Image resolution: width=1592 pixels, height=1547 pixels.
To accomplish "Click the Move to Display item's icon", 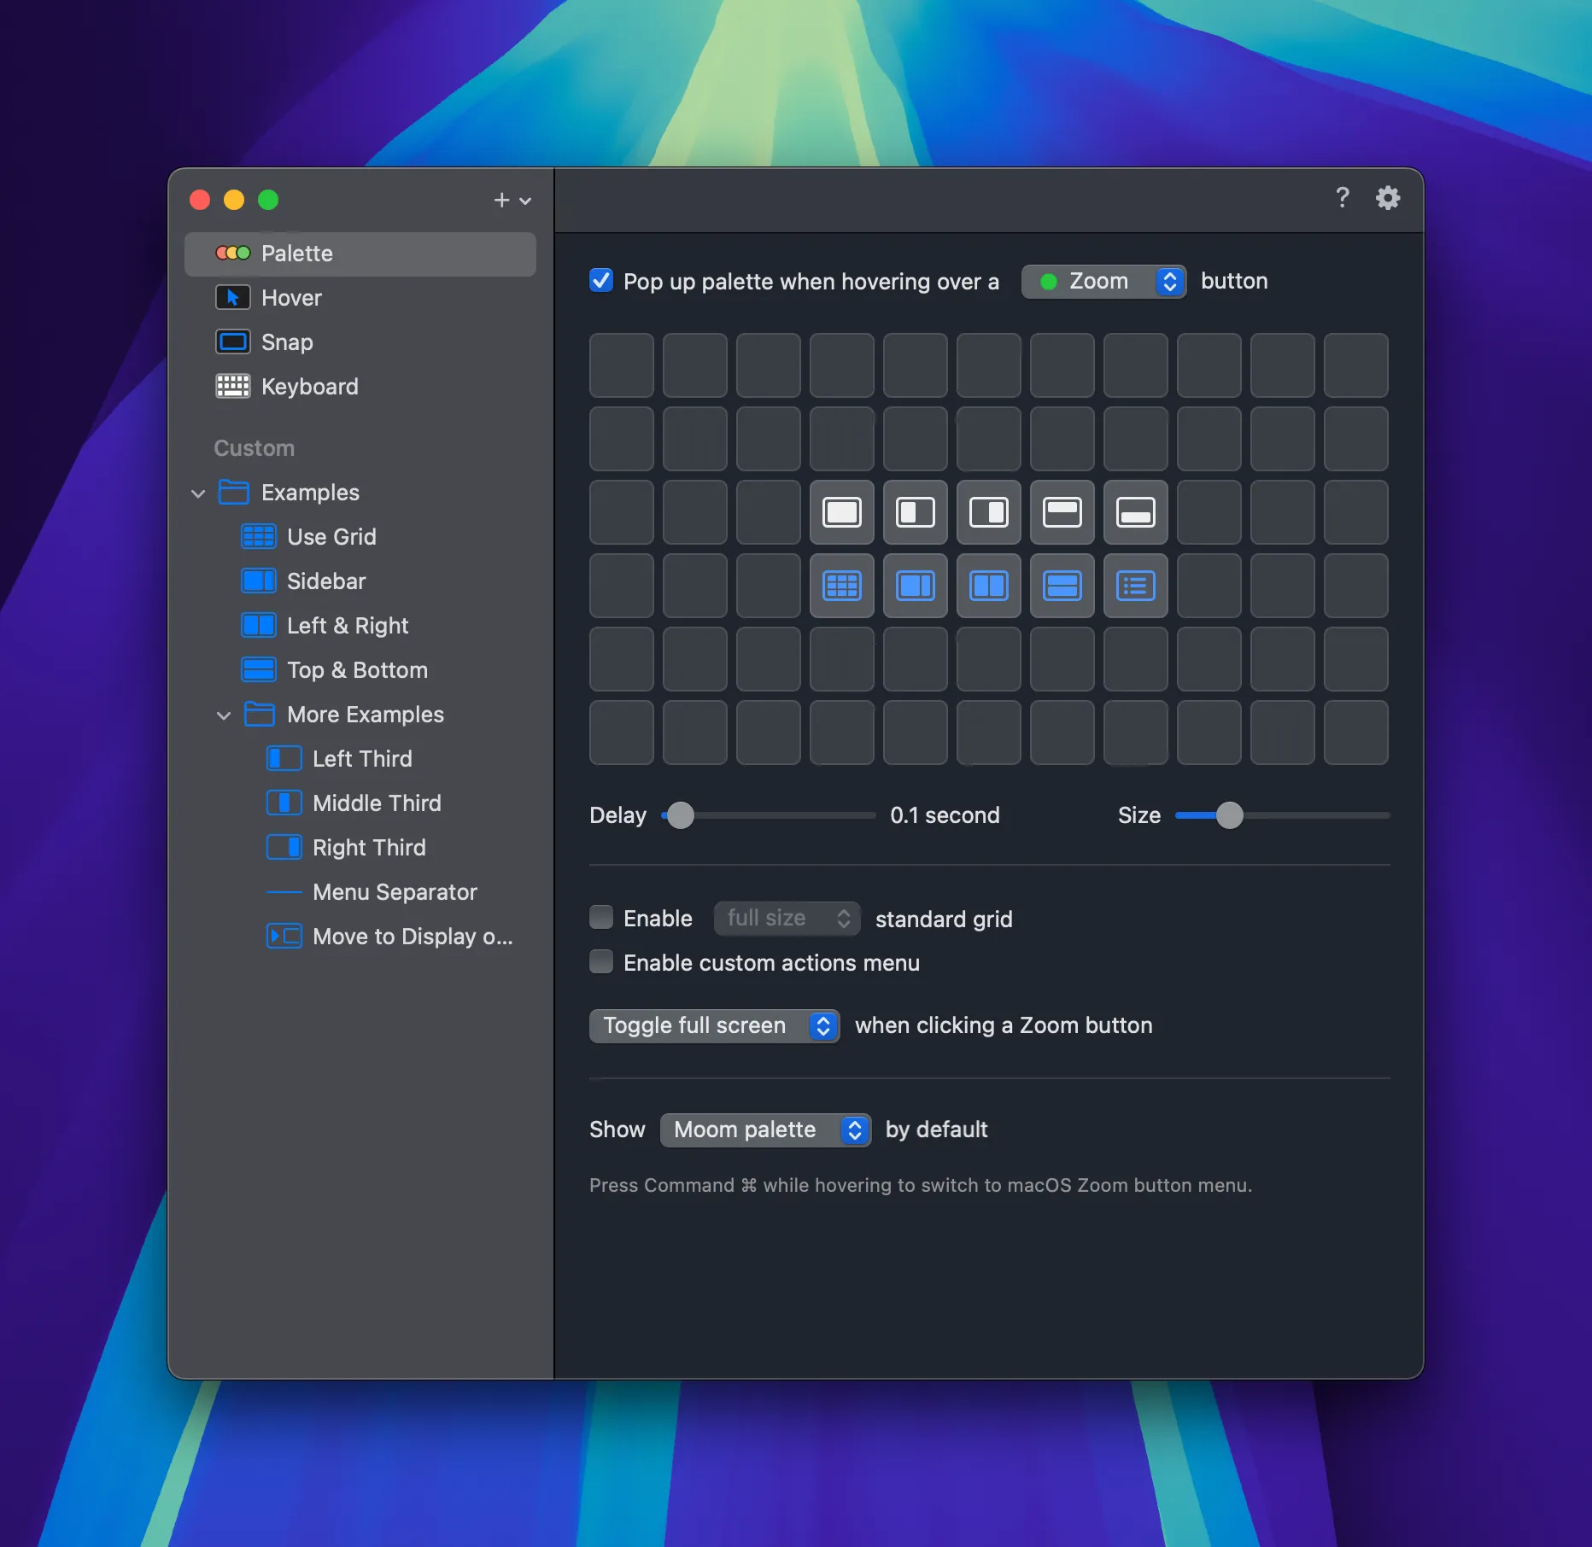I will (284, 937).
